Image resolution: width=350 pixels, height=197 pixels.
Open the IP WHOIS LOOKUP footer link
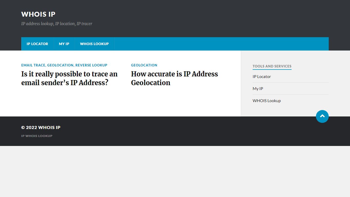(37, 136)
